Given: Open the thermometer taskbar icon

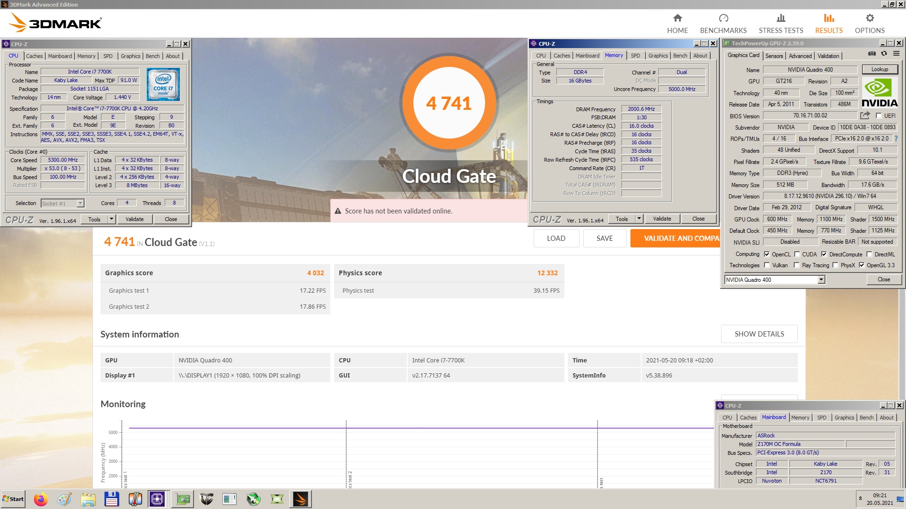Looking at the screenshot, I should point(135,499).
